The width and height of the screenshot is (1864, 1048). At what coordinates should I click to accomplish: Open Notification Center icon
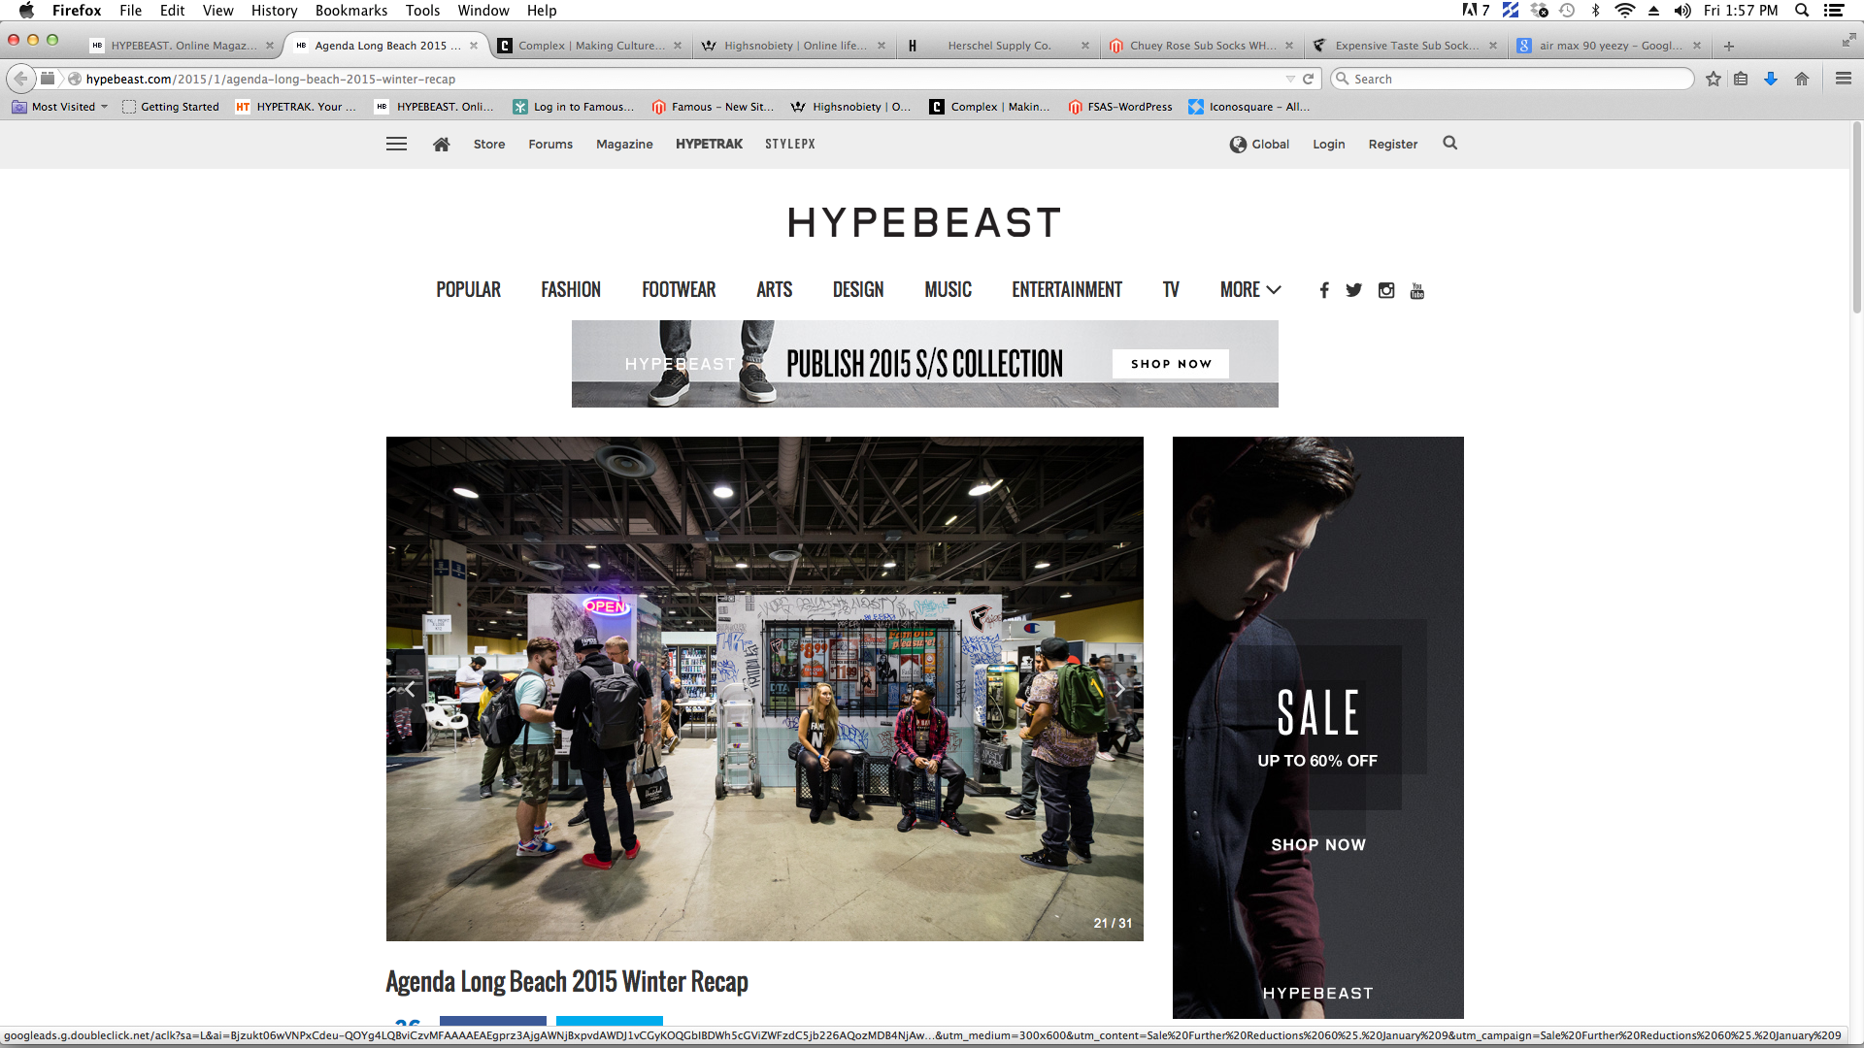[1834, 10]
